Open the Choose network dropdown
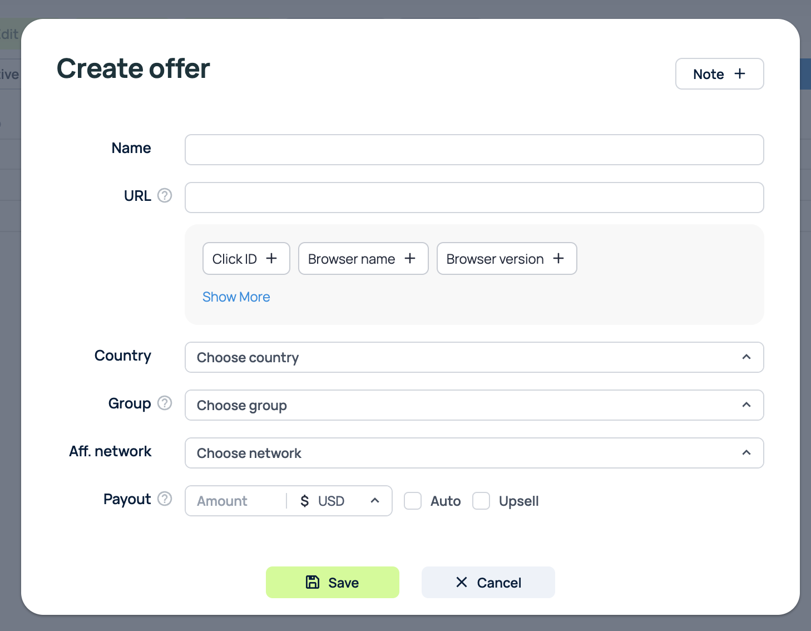The height and width of the screenshot is (631, 811). point(474,453)
